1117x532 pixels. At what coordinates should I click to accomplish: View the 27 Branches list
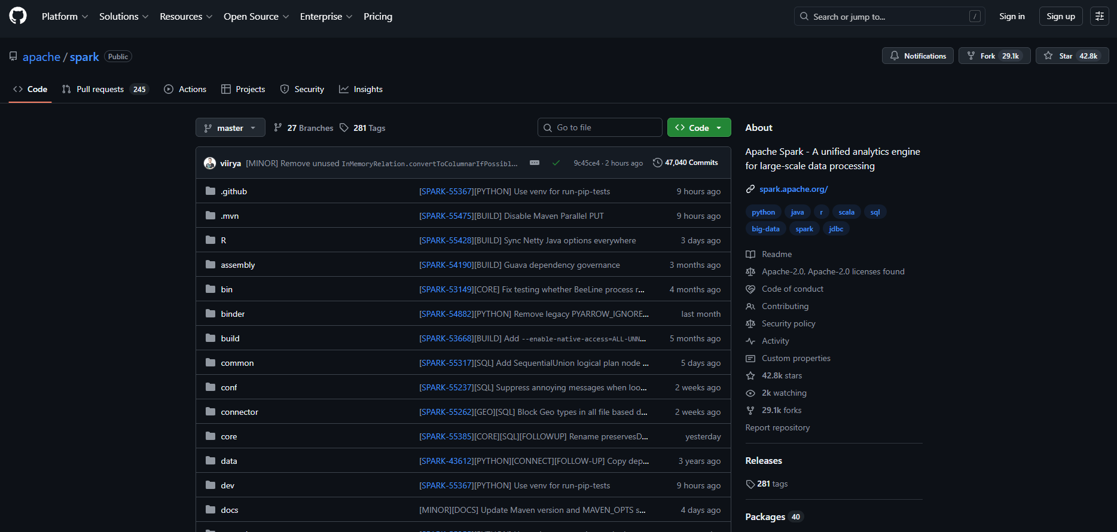pos(304,128)
